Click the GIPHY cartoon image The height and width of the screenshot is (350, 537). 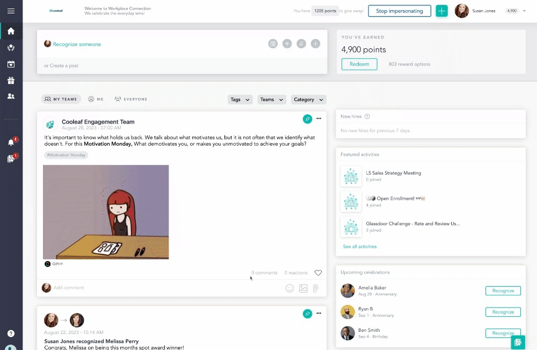pos(106,212)
